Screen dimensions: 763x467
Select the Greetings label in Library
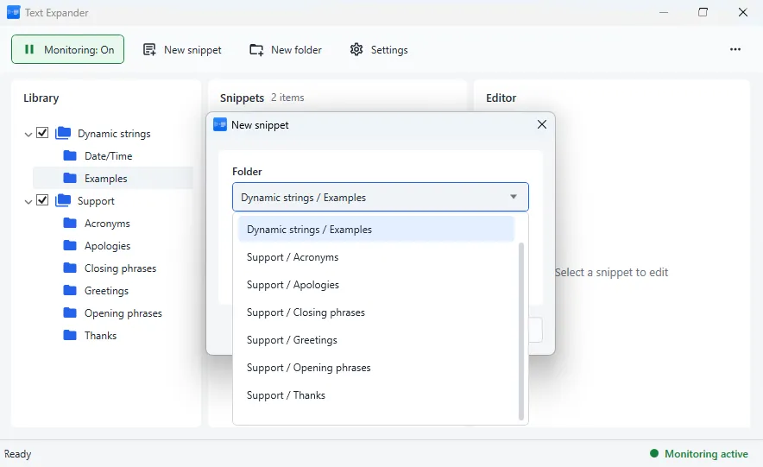[106, 290]
